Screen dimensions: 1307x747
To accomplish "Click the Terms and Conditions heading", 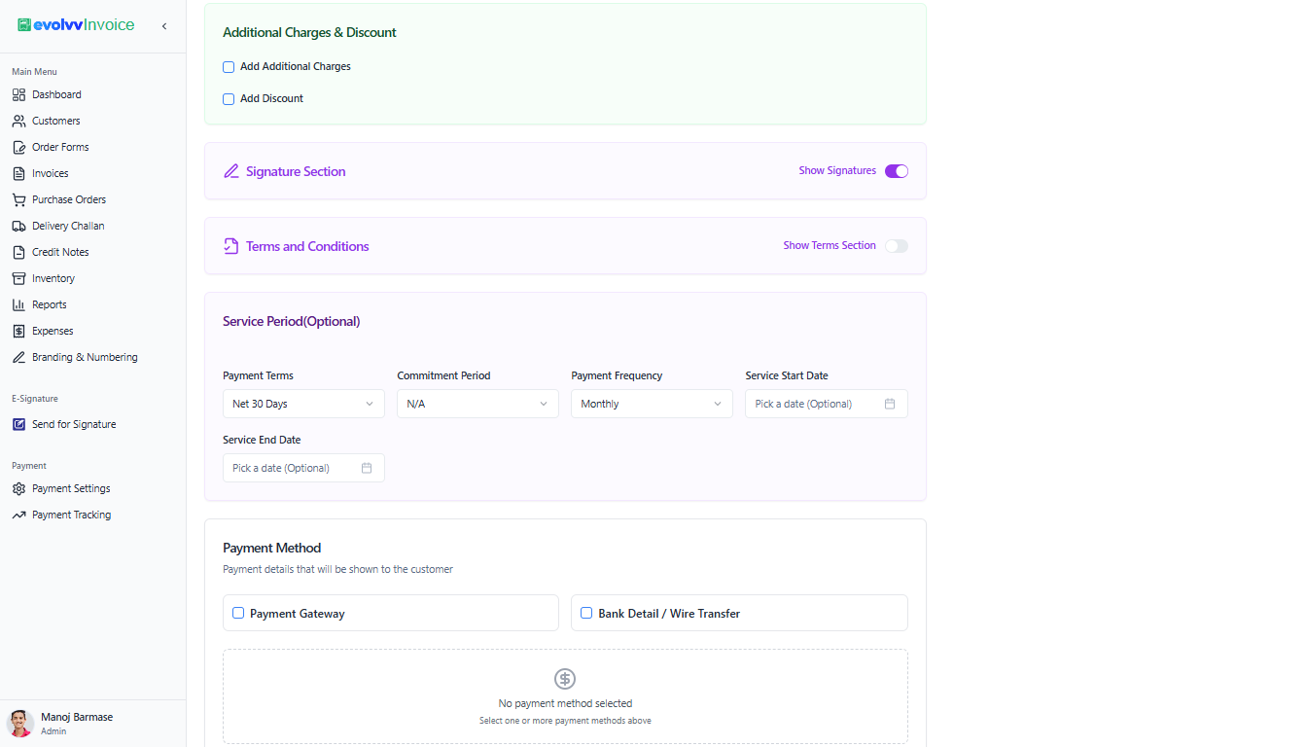I will (x=307, y=246).
